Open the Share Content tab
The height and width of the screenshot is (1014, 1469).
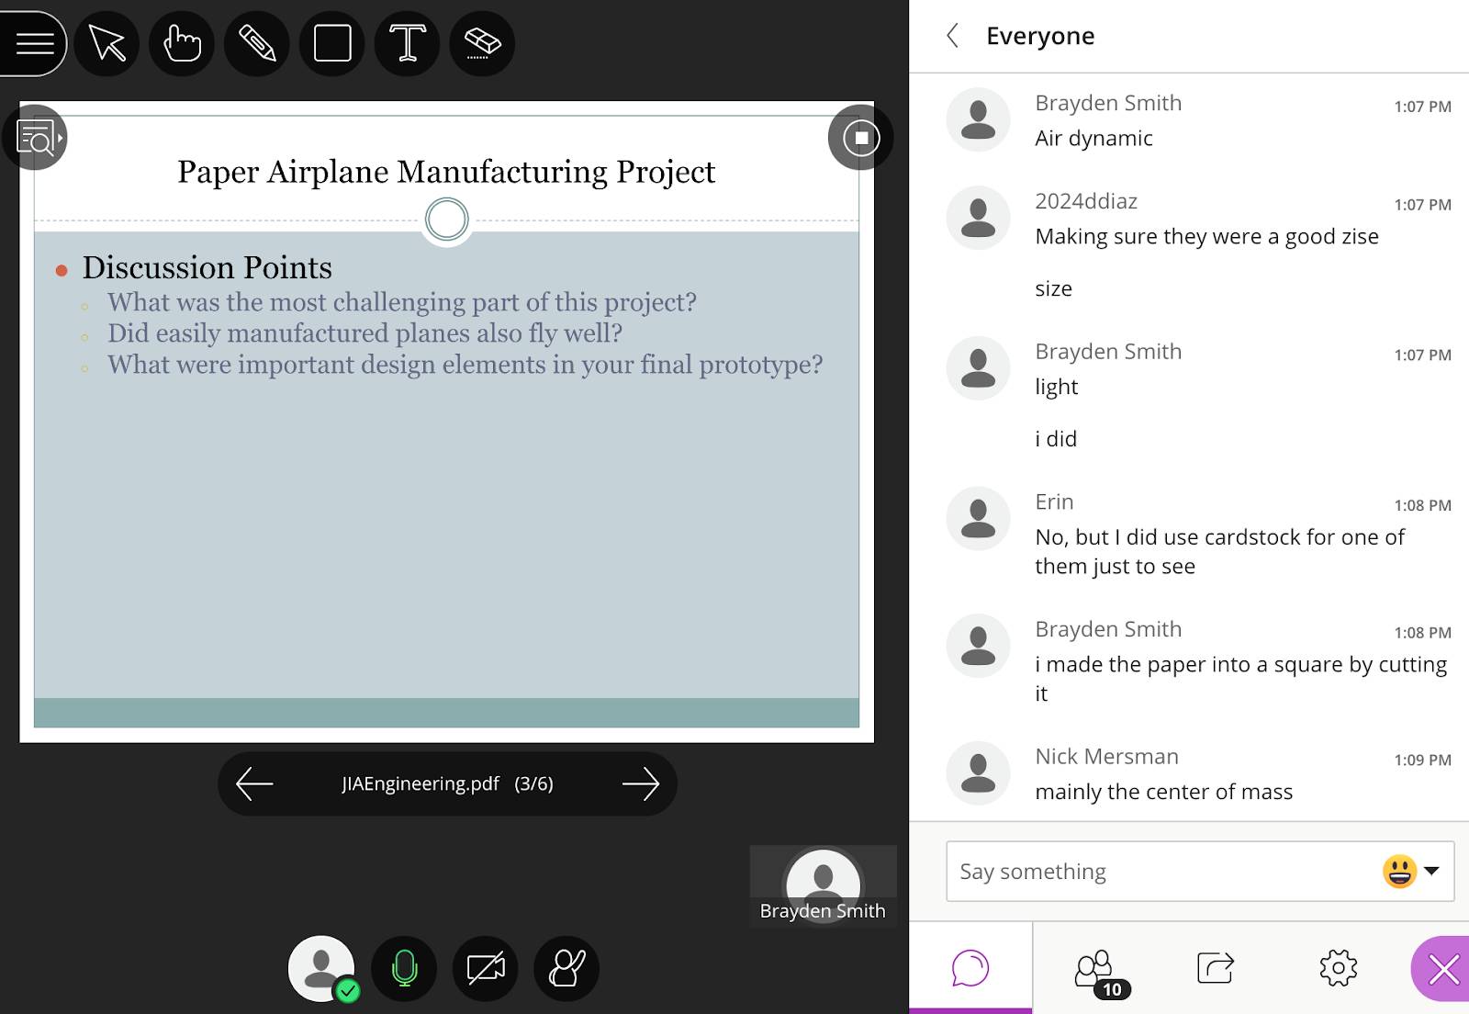coord(1216,968)
